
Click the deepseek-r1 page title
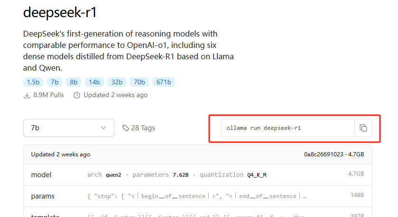(60, 12)
